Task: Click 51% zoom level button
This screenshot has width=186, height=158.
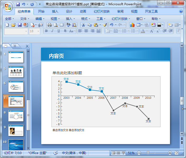Action: 131,153
